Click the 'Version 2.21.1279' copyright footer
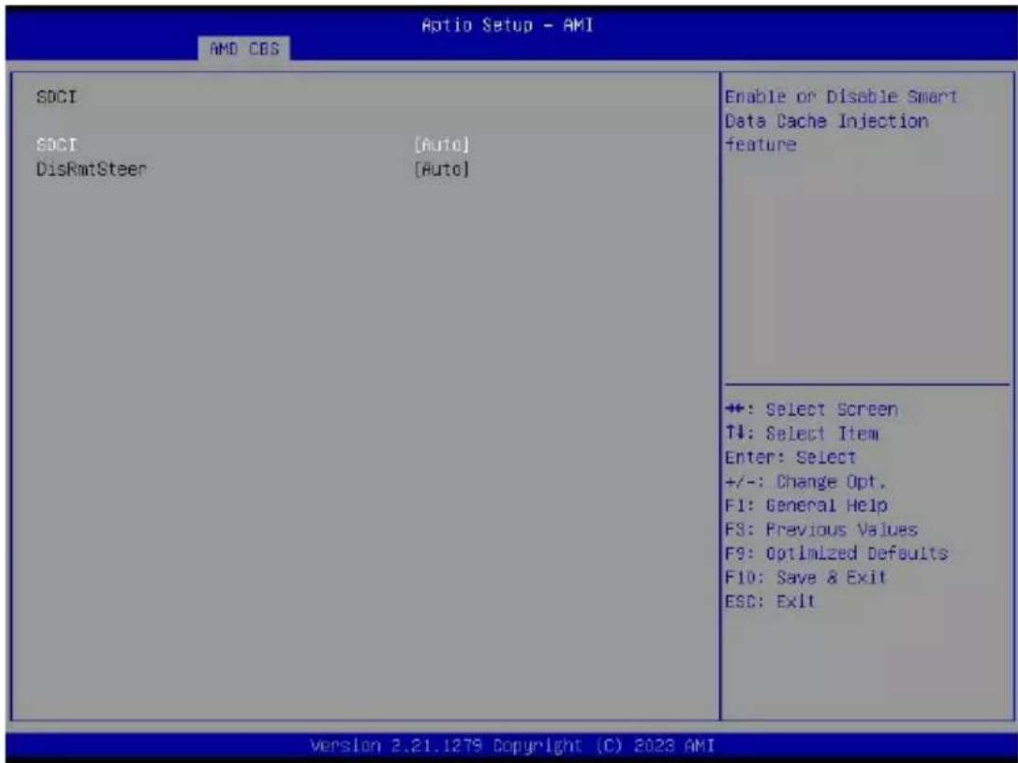Screen dimensions: 1018x763 512,745
